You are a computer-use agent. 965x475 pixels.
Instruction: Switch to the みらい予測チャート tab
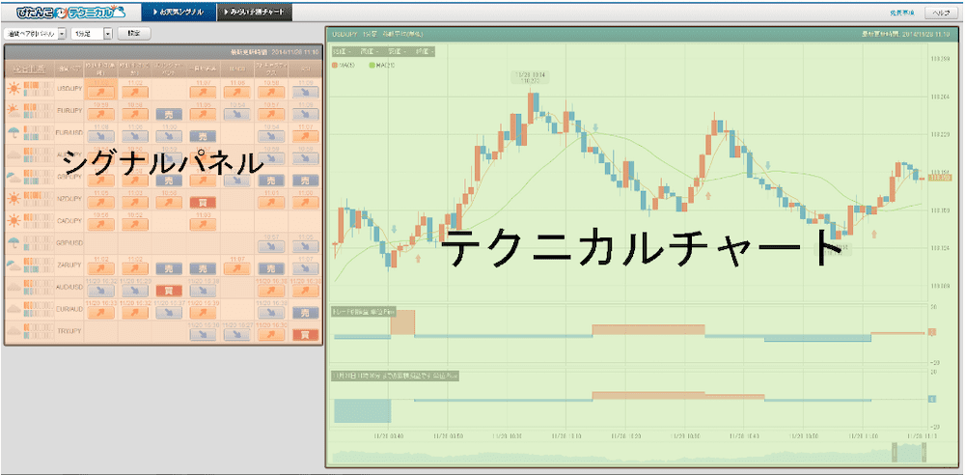click(255, 12)
